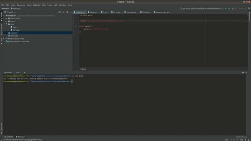251x141 pixels.
Task: Open terminal panel settings gear
Action: pyautogui.click(x=243, y=72)
